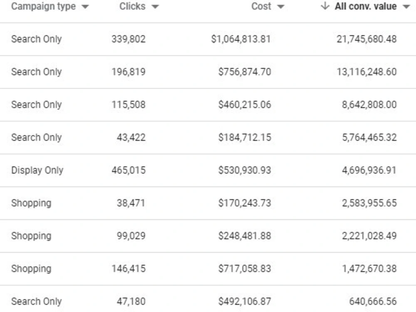Open the Cost column dropdown arrow
This screenshot has height=312, width=416.
click(281, 7)
